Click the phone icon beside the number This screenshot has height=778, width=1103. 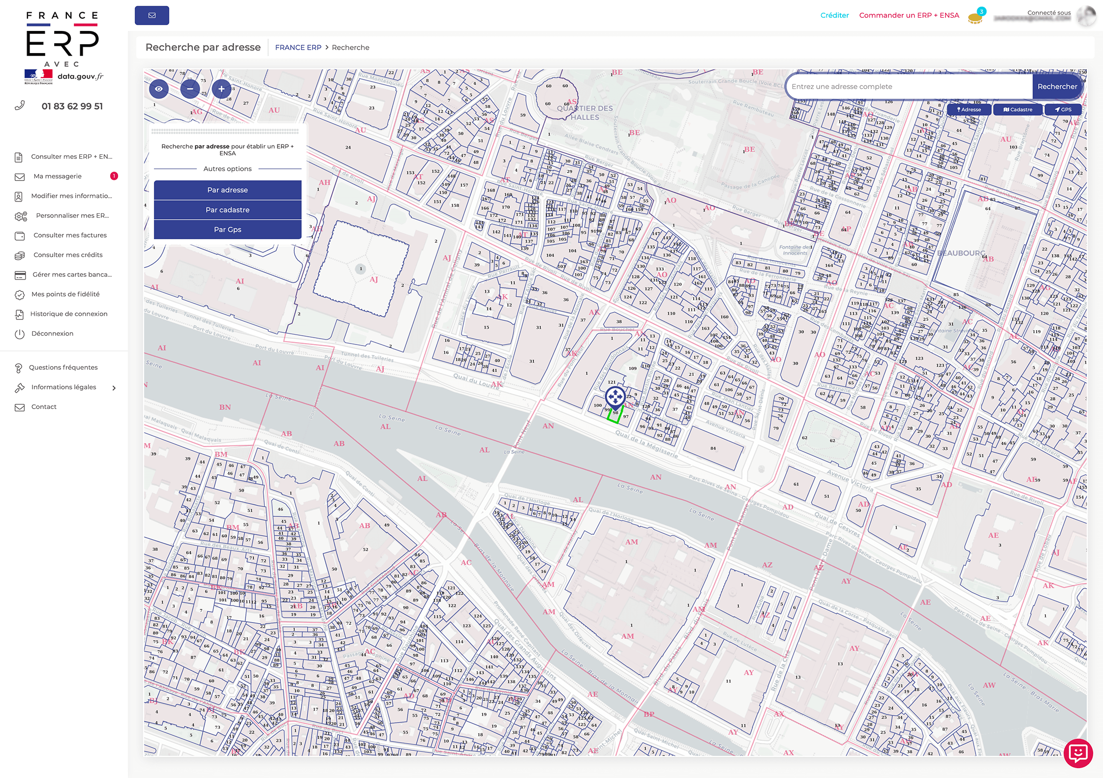click(x=20, y=106)
